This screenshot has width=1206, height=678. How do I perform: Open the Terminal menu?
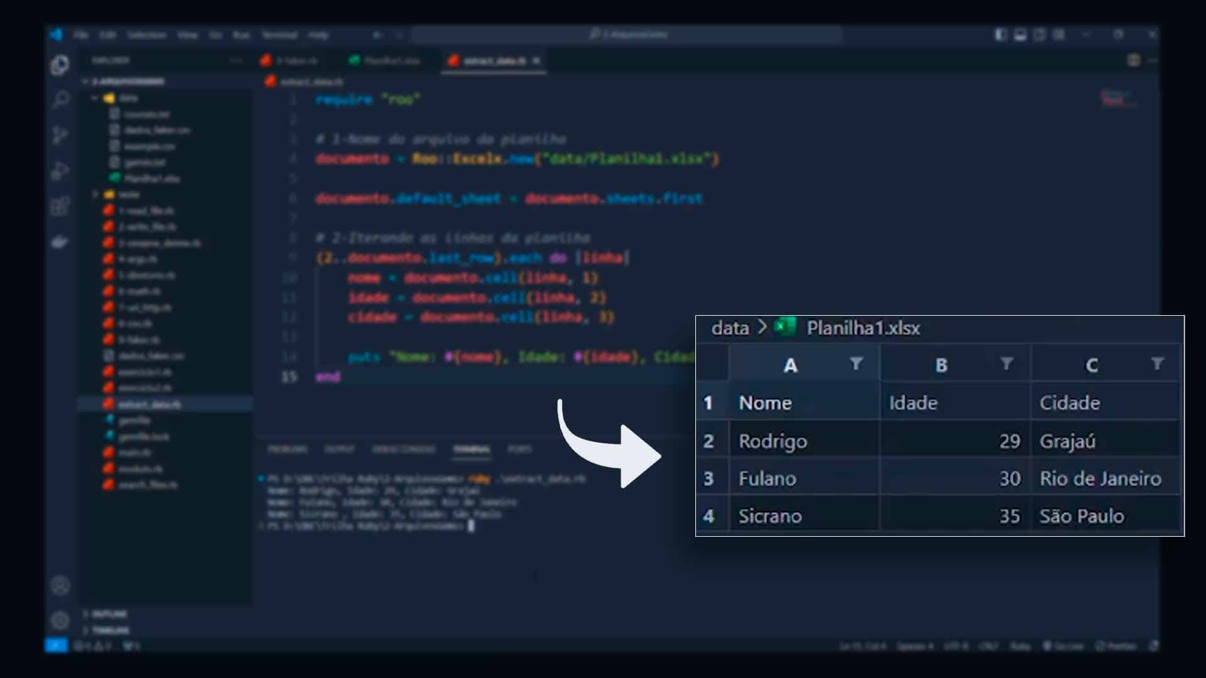pyautogui.click(x=280, y=35)
